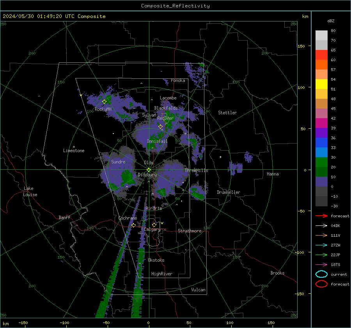Click the red forecast ellipse icon
The width and height of the screenshot is (351, 328).
pyautogui.click(x=321, y=284)
